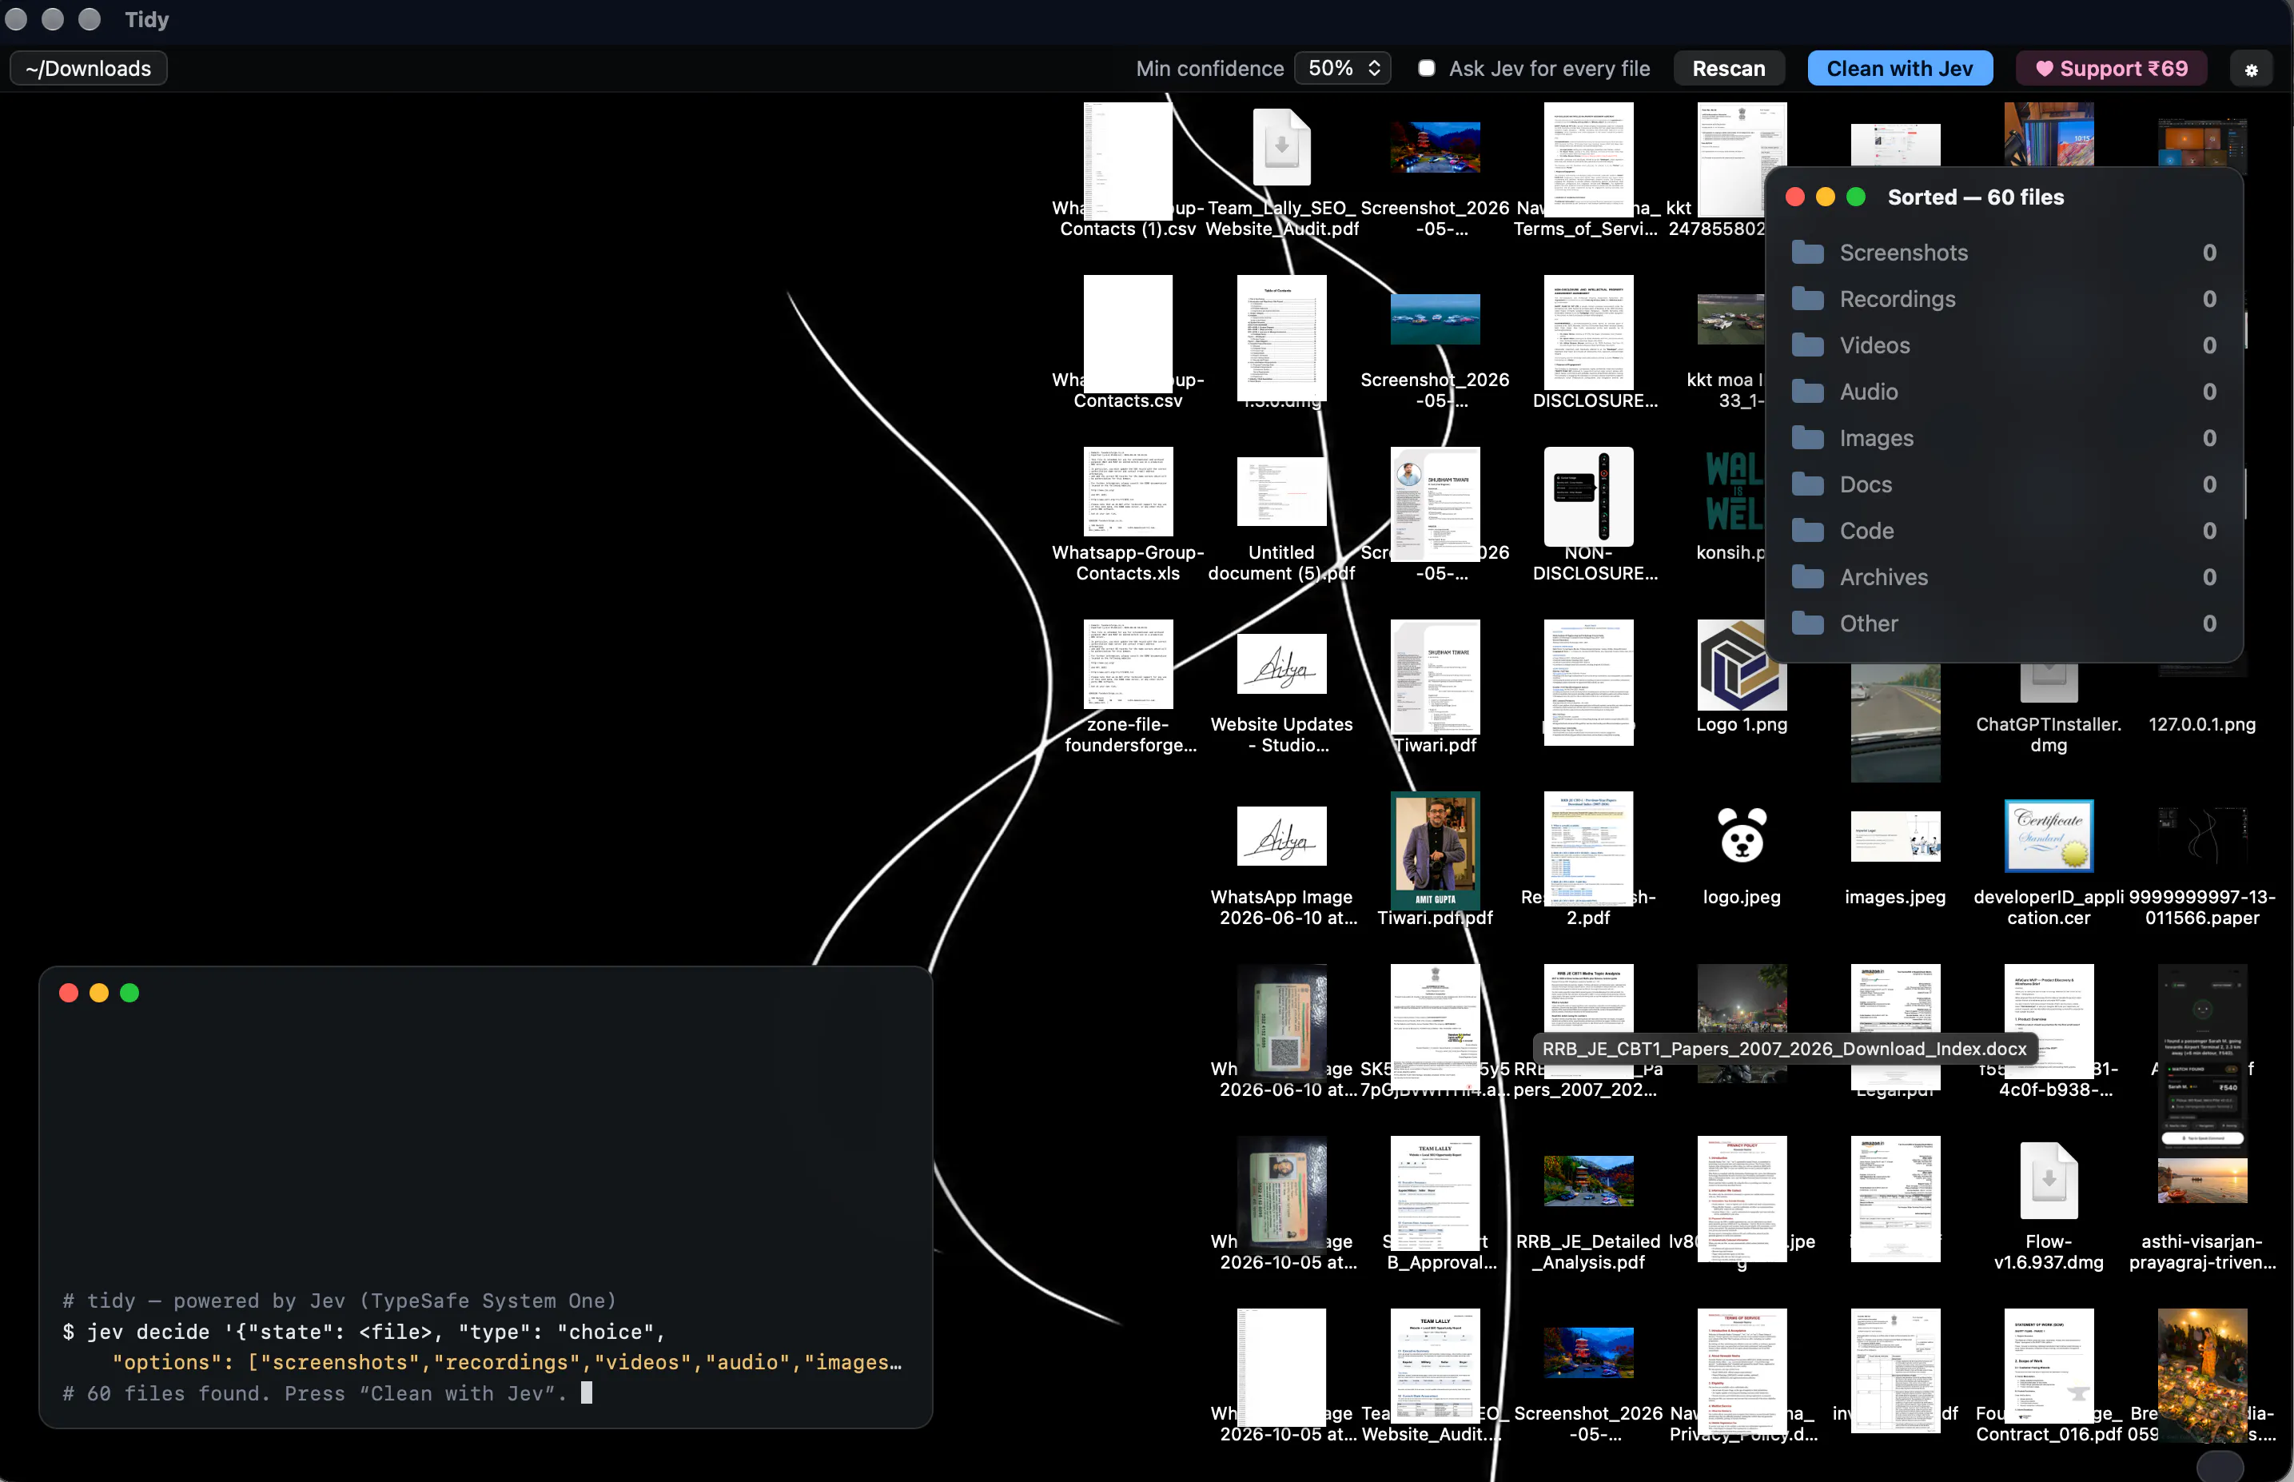Open the Recordings folder in Sorted panel

pos(2005,298)
